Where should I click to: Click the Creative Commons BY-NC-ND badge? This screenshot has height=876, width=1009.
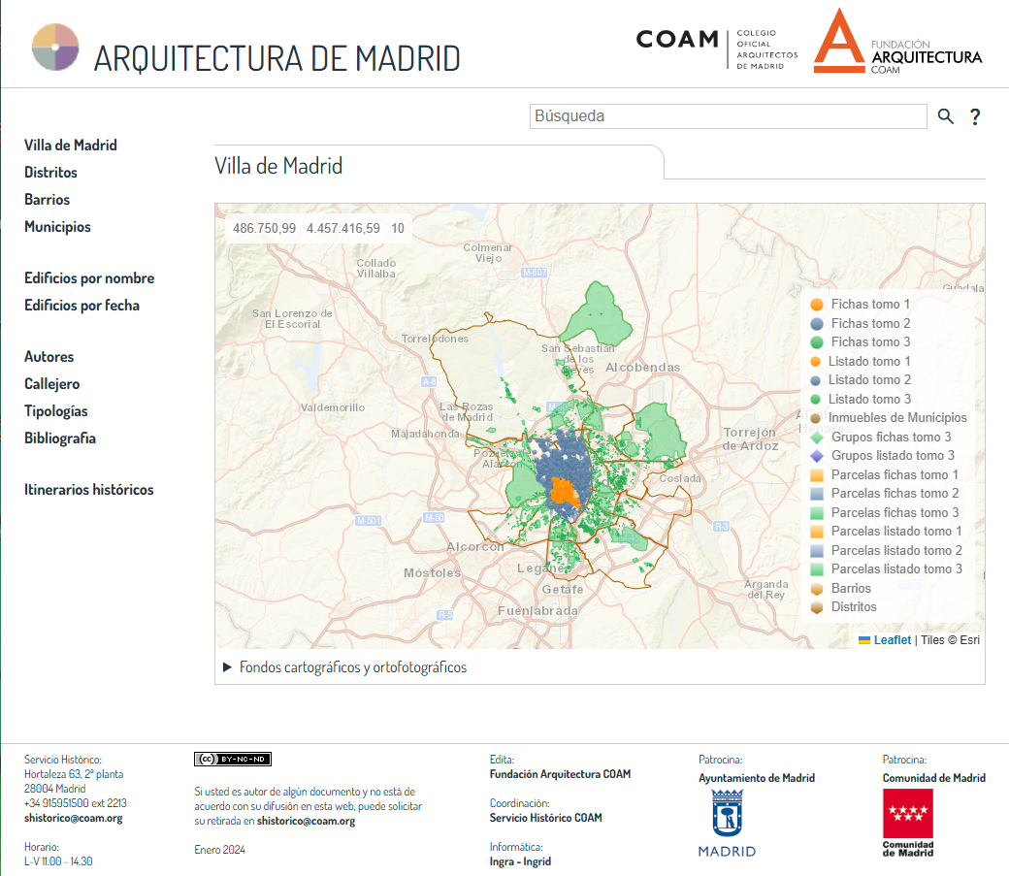click(x=233, y=759)
